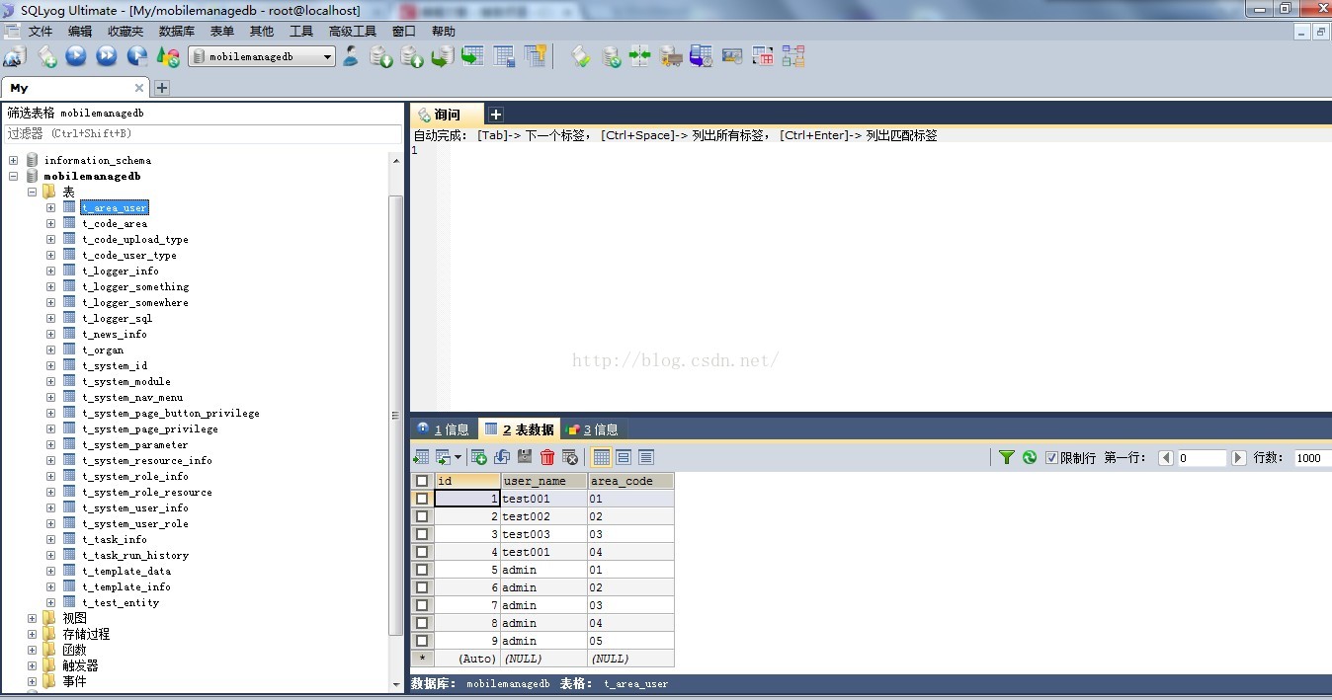Check the row checkbox for id 1 test001
Image resolution: width=1332 pixels, height=700 pixels.
coord(422,499)
